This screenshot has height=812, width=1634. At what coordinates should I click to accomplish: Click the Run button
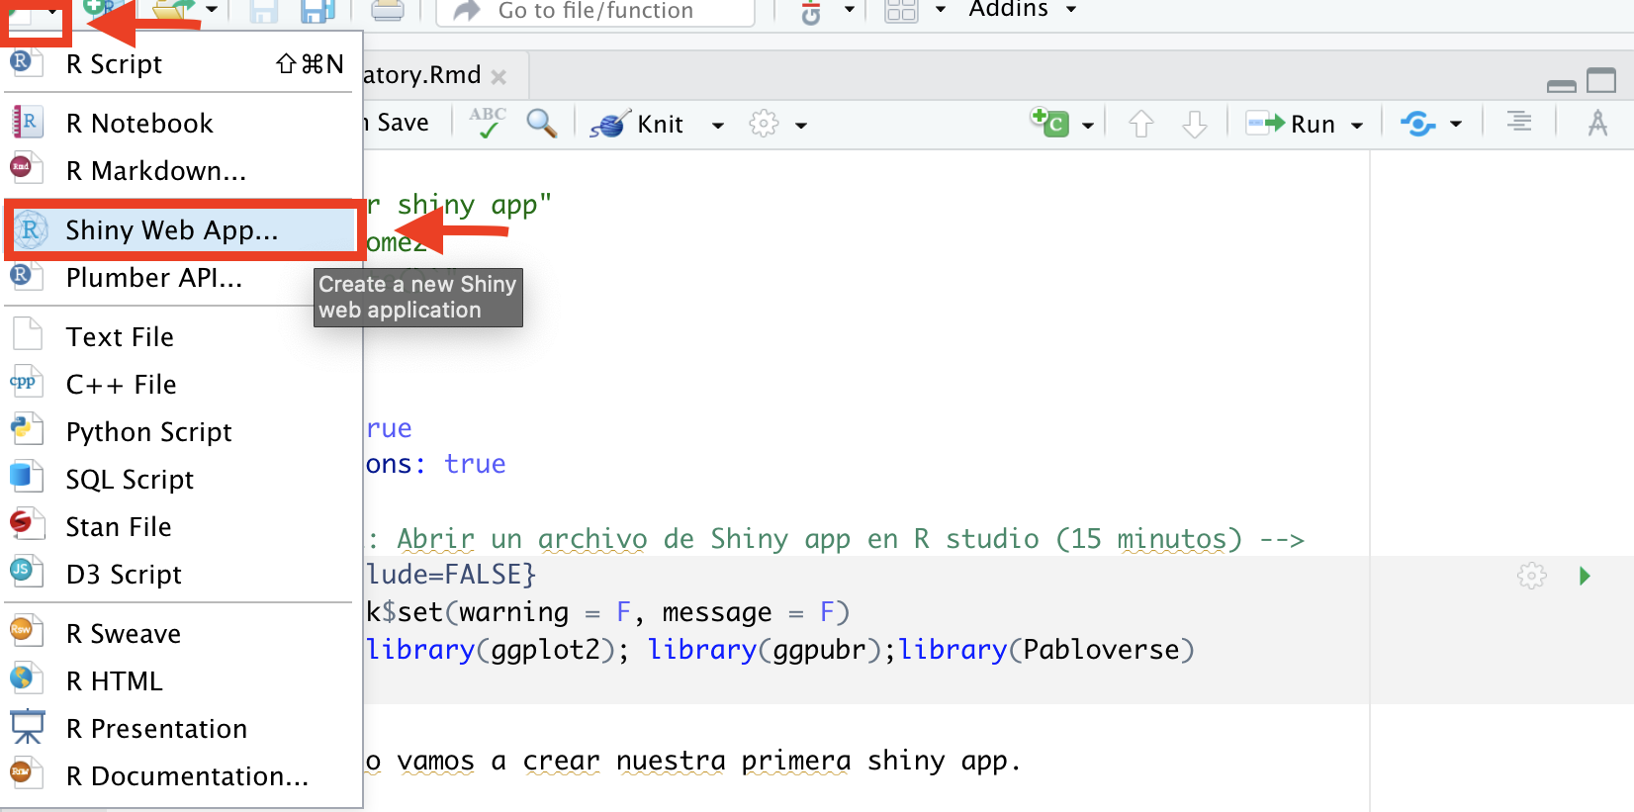(x=1291, y=124)
